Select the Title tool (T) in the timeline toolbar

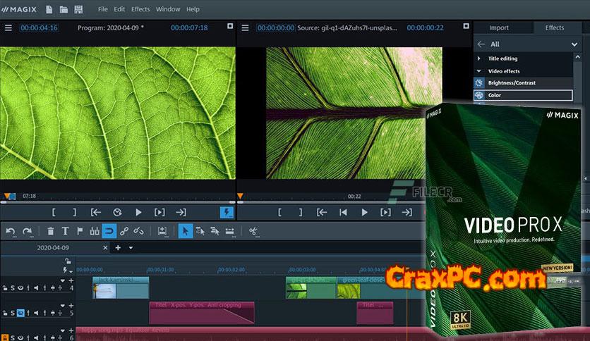click(65, 230)
